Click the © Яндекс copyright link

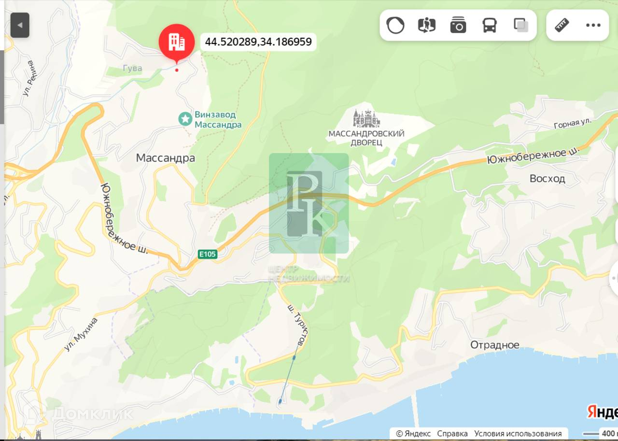coord(413,433)
